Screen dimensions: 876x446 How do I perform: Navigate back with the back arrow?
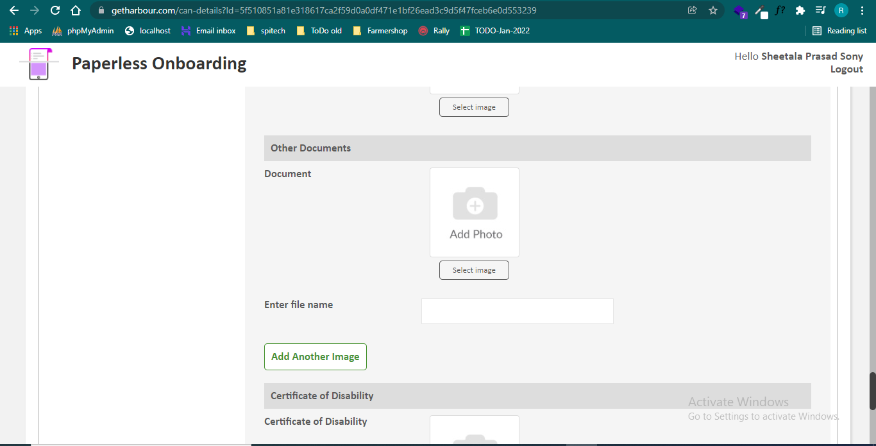14,10
